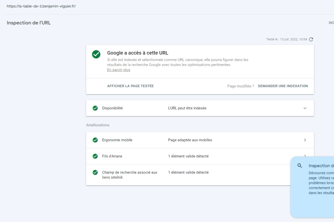This screenshot has height=222, width=334.
Task: Click the "Page adaptée aux mobiles" status text
Action: point(190,140)
